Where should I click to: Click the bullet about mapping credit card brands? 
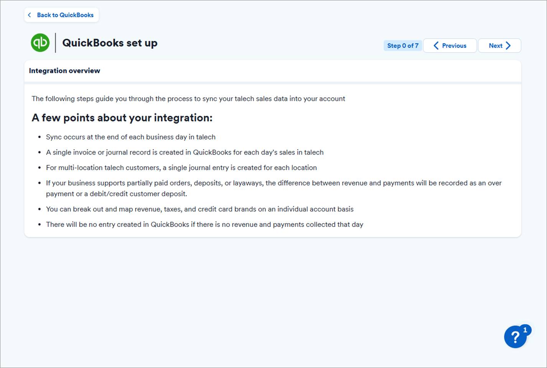click(x=199, y=209)
